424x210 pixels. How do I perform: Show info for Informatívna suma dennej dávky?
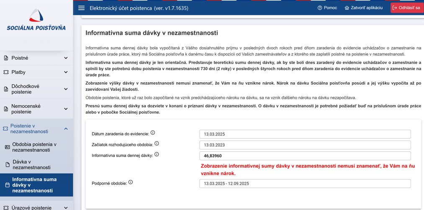(157, 154)
